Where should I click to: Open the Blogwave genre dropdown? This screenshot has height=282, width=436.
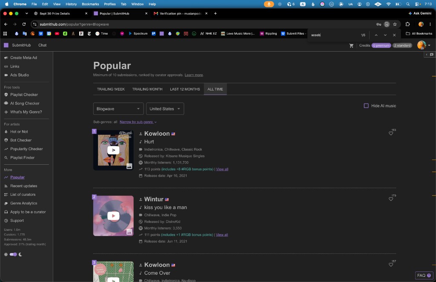[x=118, y=109]
